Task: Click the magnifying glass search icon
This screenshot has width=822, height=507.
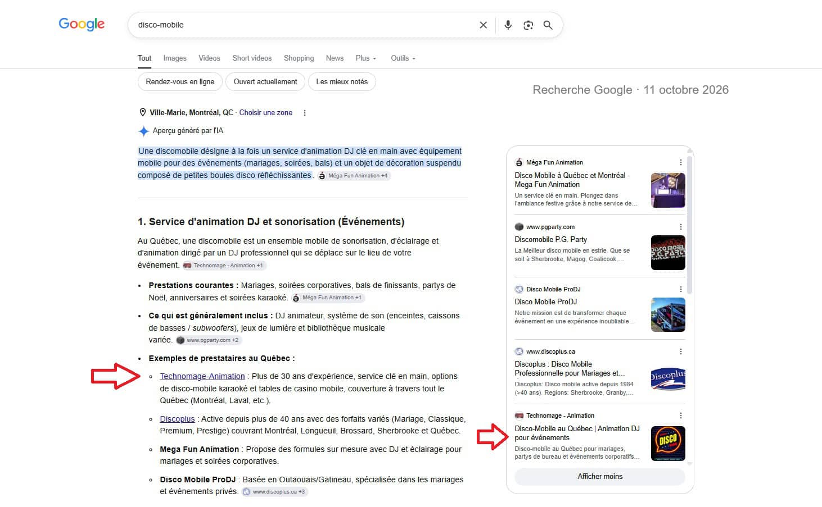Action: [x=548, y=25]
